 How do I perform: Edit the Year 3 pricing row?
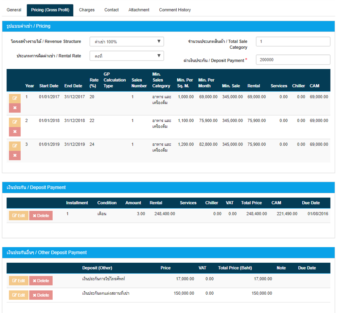15,146
